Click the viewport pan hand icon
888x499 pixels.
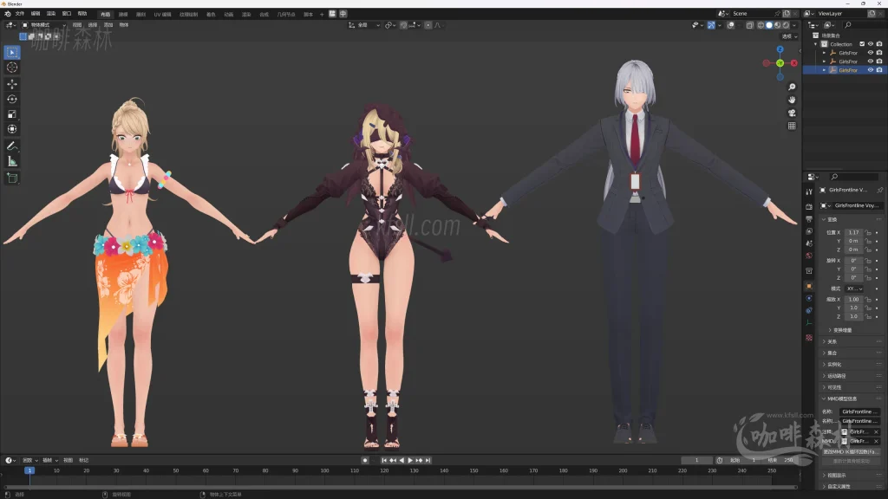pos(792,100)
